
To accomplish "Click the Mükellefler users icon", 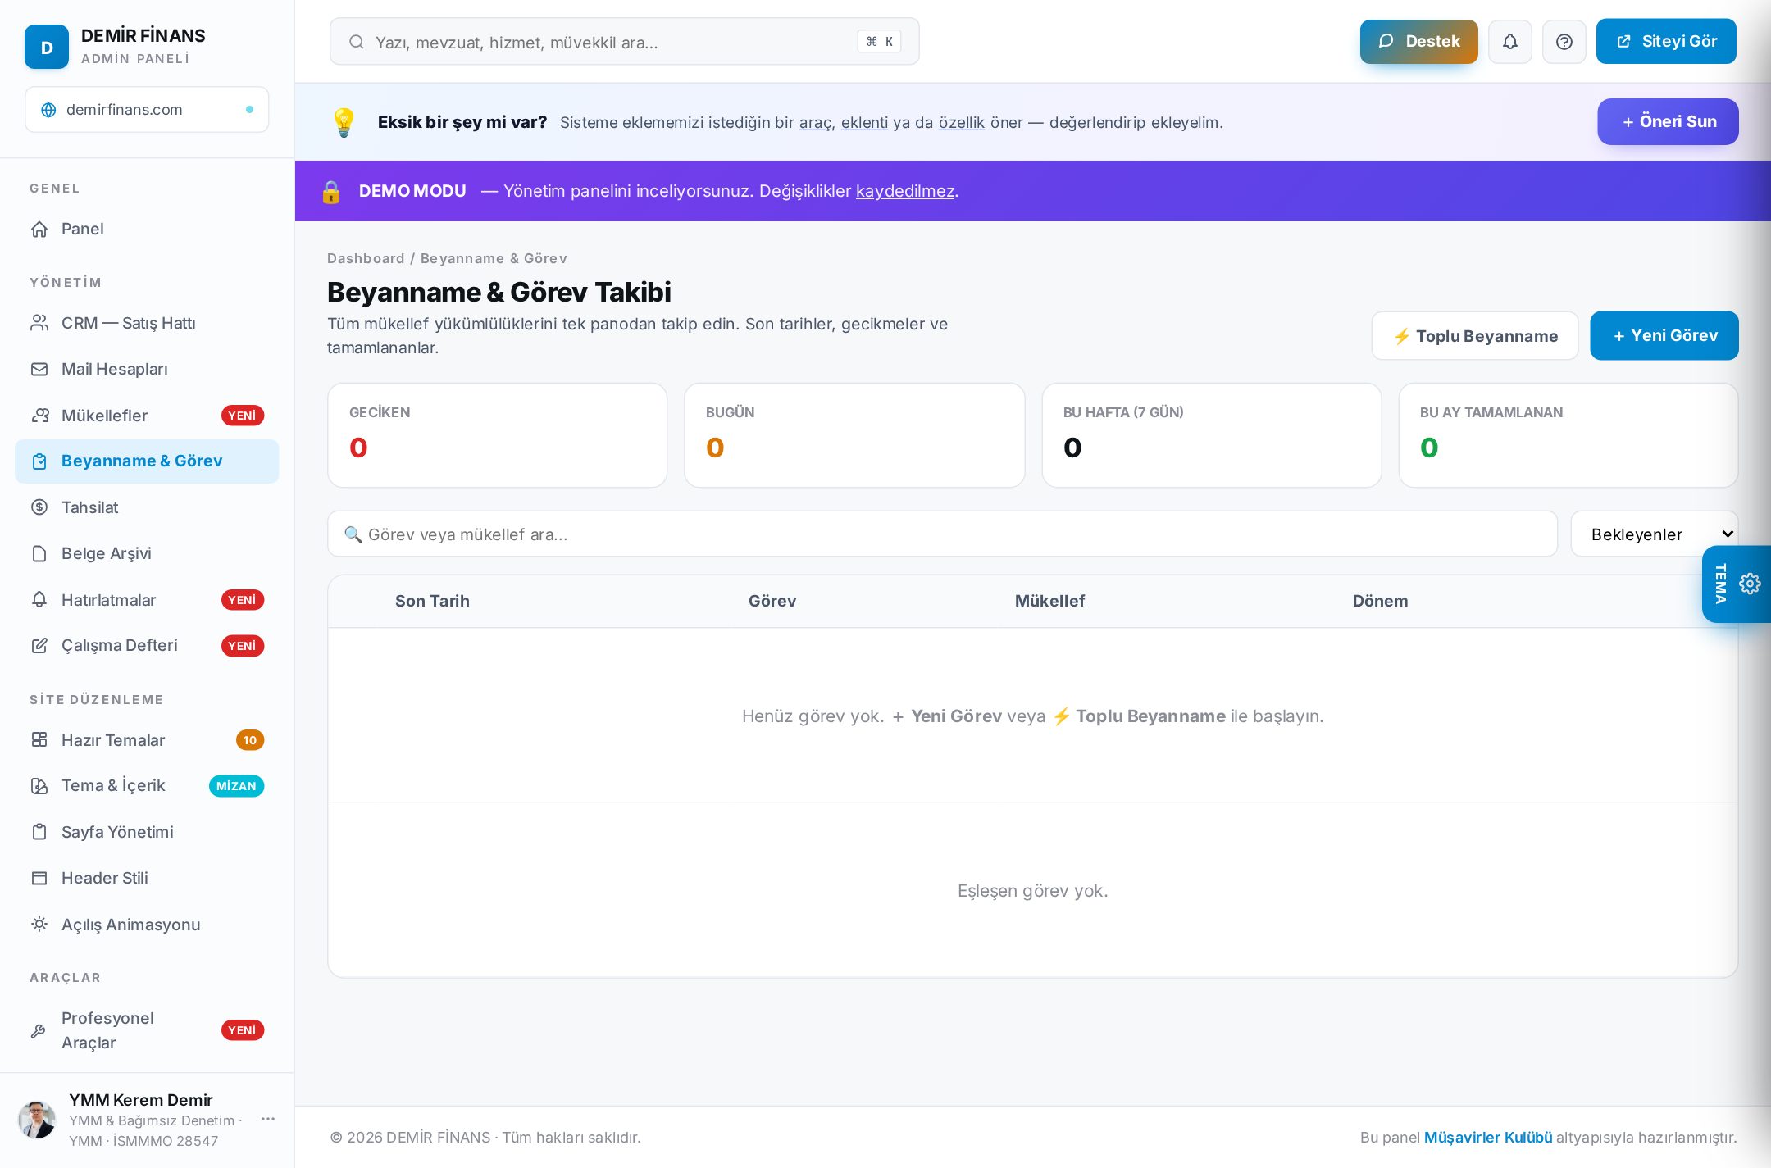I will pos(39,416).
